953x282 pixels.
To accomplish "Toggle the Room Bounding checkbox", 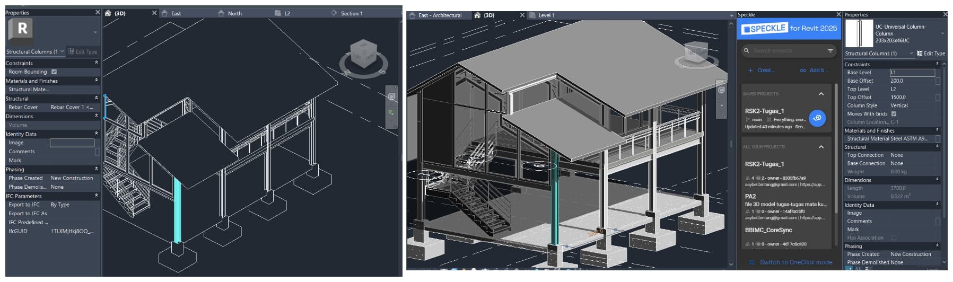I will coord(54,72).
